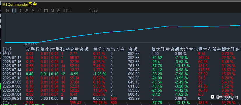The image size is (241, 105).
Task: Switch to the 账户 account tab
Action: pos(68,10)
